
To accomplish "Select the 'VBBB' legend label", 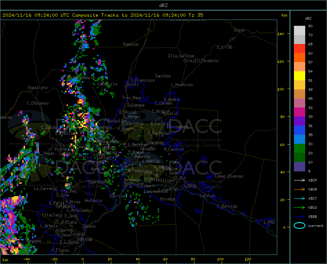I will 312,217.
